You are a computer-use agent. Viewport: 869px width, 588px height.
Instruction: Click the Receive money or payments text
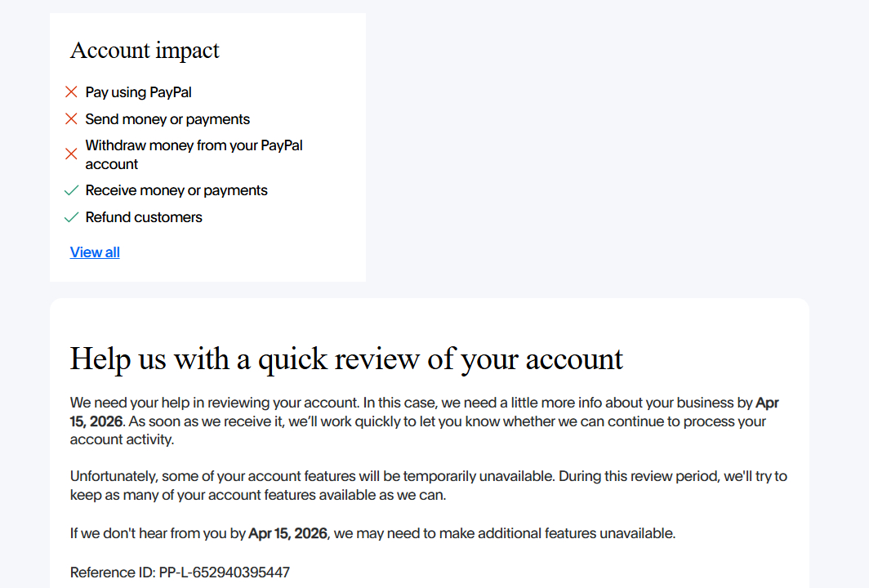176,190
